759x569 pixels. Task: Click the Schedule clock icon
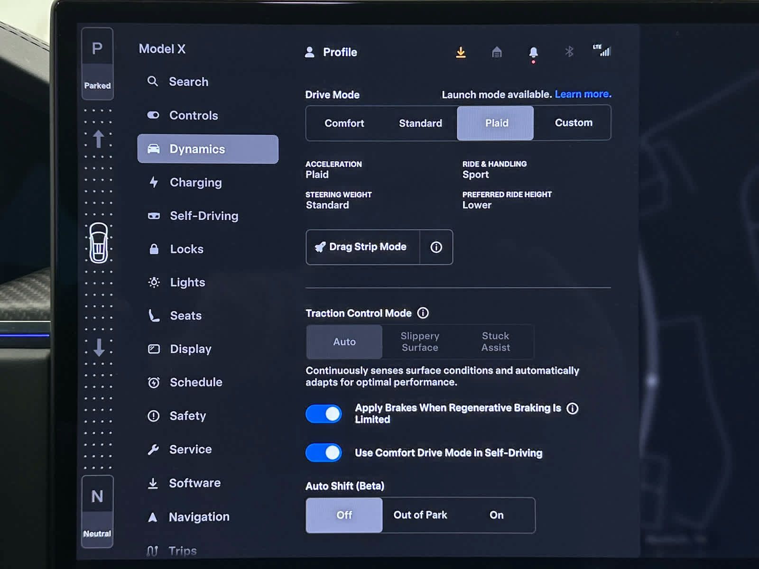point(154,383)
